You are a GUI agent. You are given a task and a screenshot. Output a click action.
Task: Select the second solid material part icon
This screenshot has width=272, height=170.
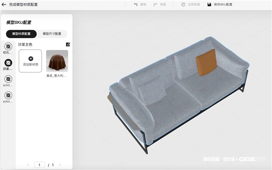coord(8,95)
